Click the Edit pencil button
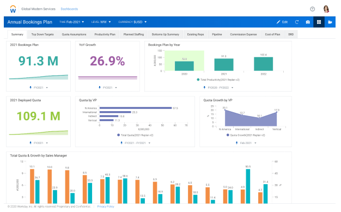The height and width of the screenshot is (212, 341). tap(282, 22)
